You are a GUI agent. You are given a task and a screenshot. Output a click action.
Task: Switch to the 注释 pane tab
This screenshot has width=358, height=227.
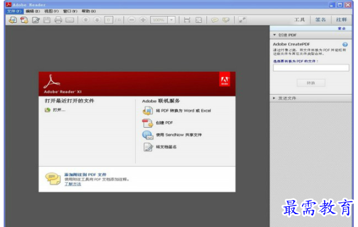pos(341,20)
